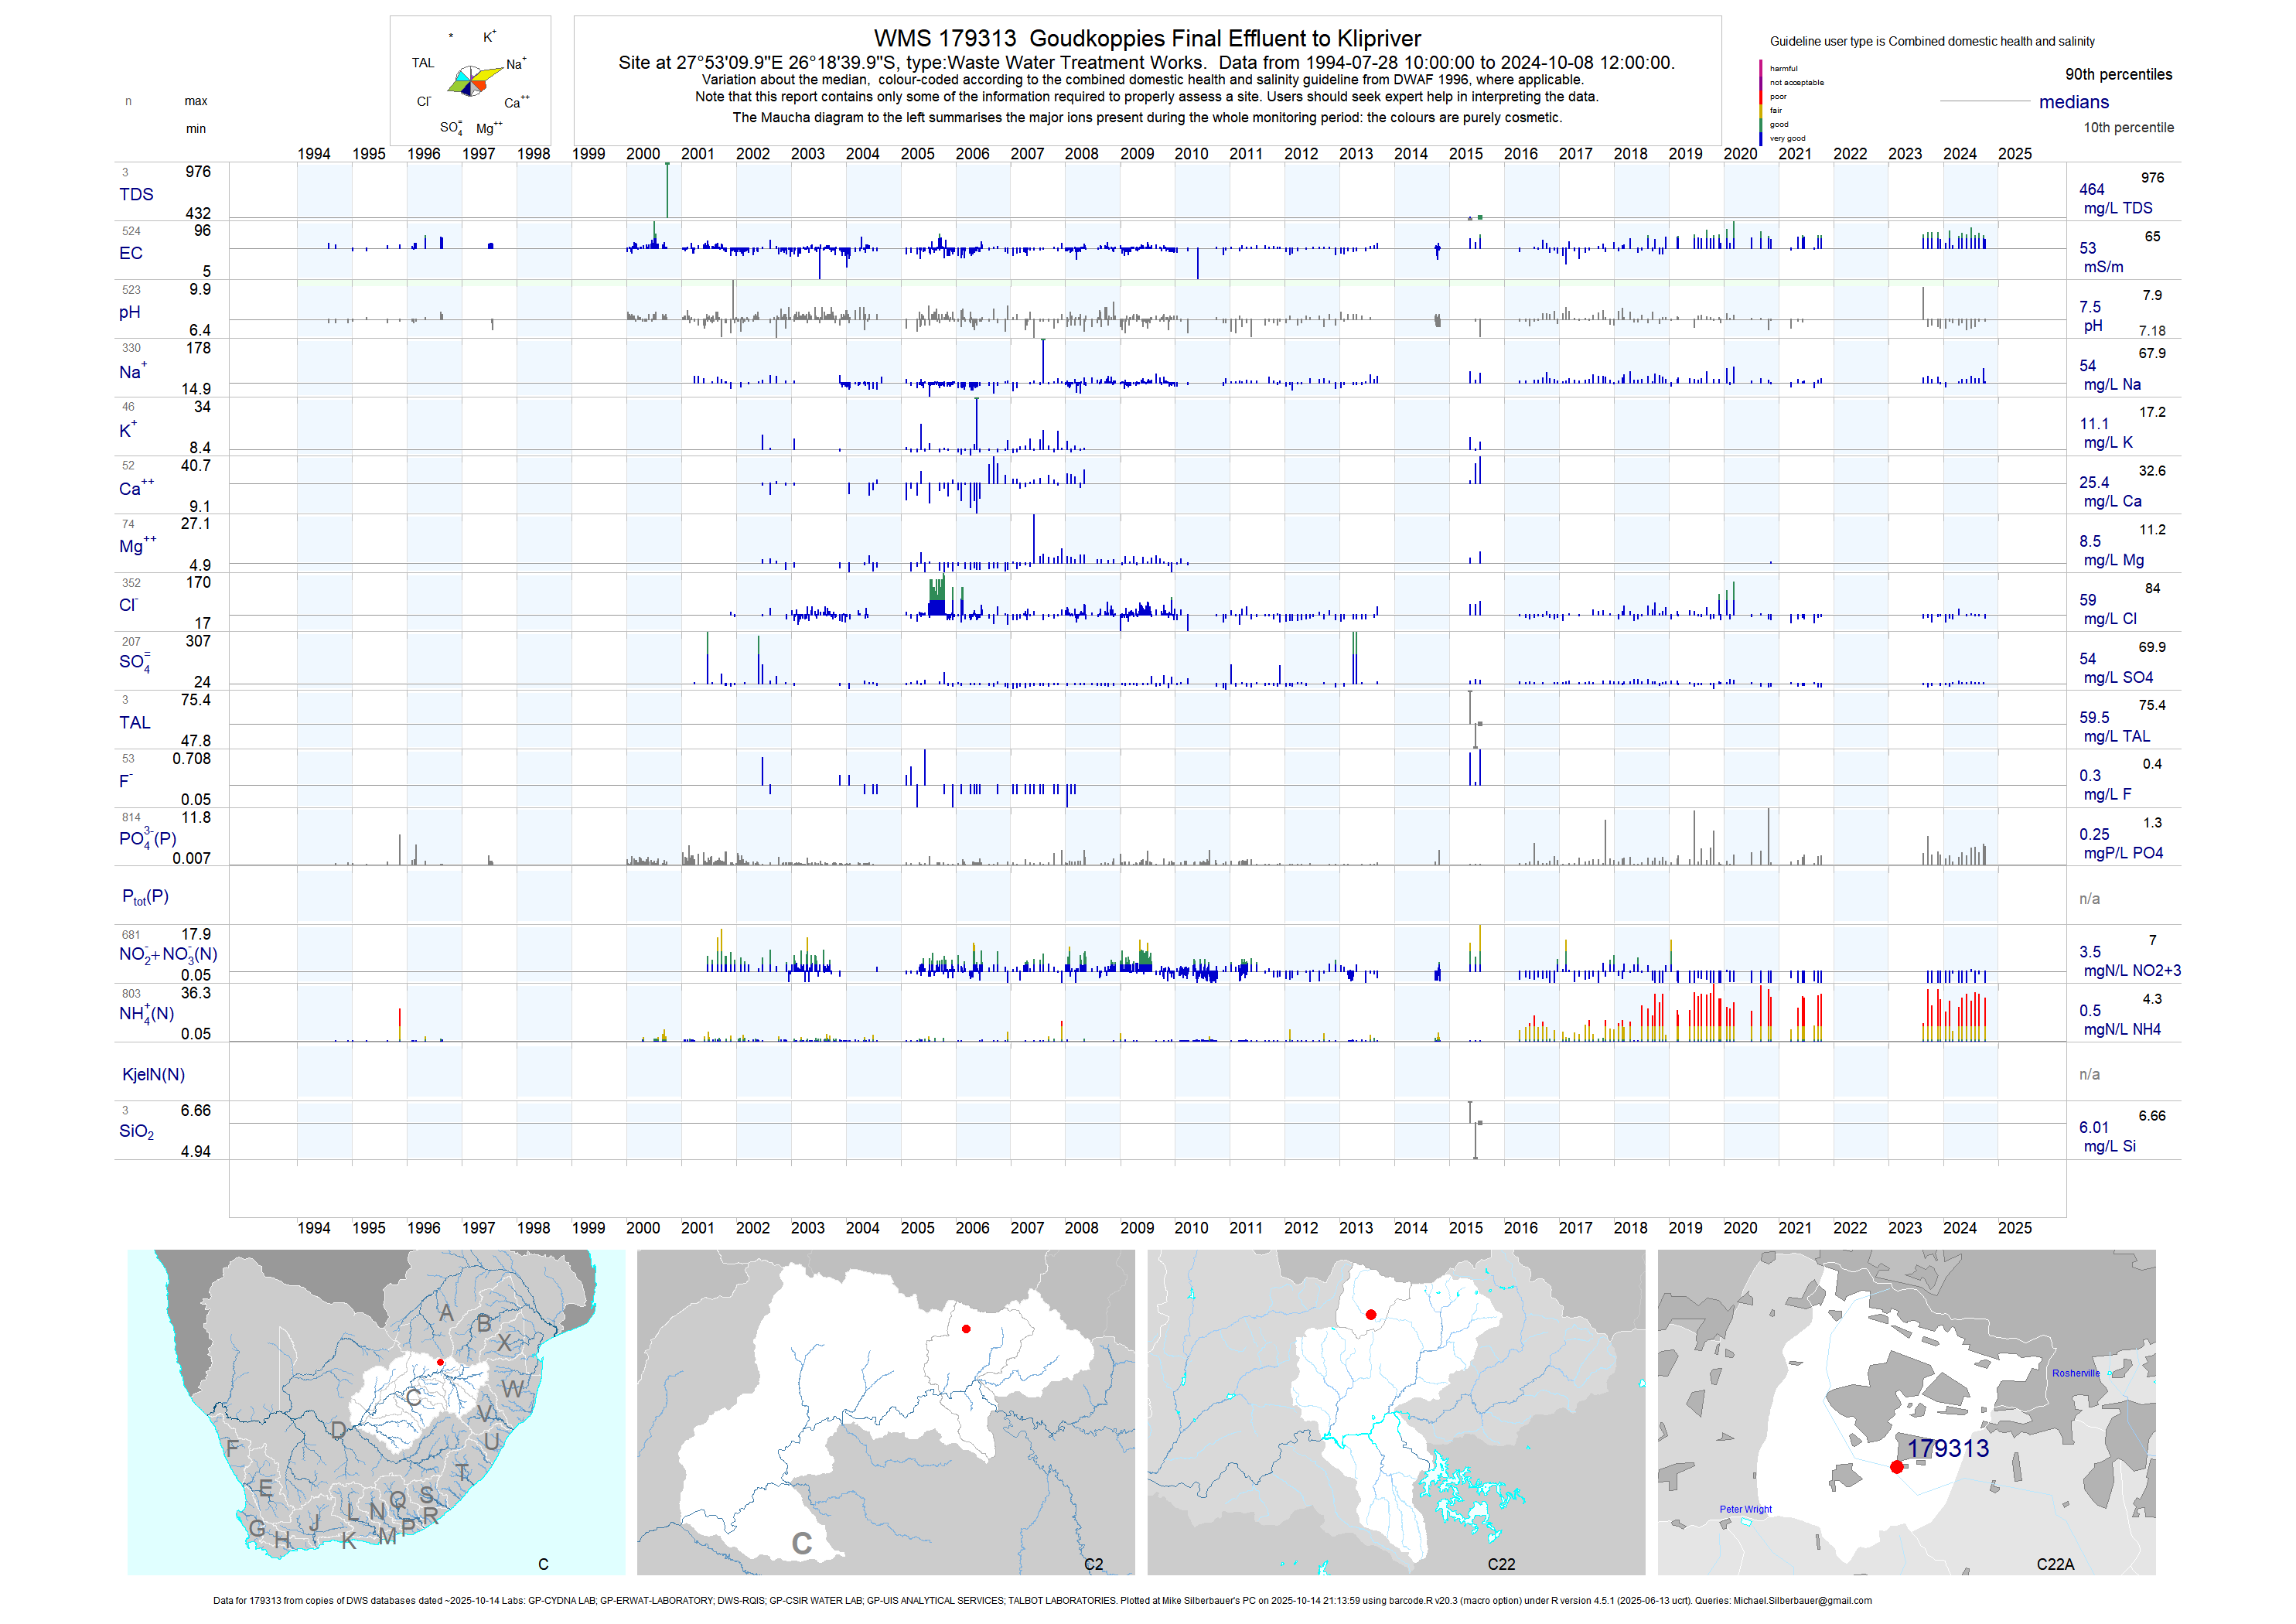Viewport: 2296px width, 1624px height.
Task: Click the red 179313 site marker on C22A map
Action: point(1897,1467)
